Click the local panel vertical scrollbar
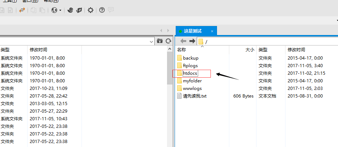The height and width of the screenshot is (147, 338). point(170,69)
